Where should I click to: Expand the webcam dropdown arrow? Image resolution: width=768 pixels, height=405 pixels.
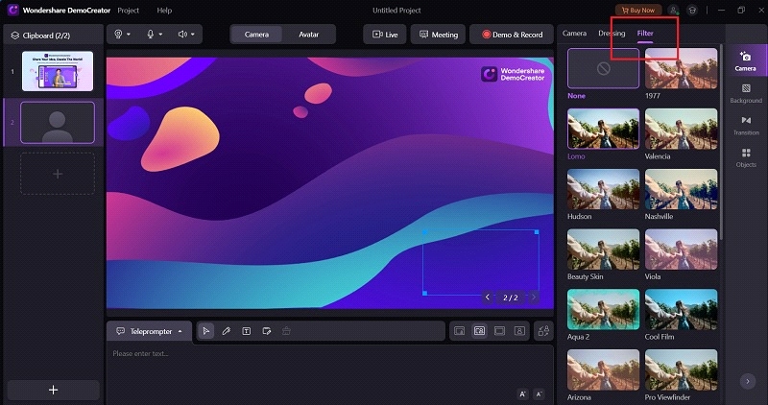click(x=129, y=35)
